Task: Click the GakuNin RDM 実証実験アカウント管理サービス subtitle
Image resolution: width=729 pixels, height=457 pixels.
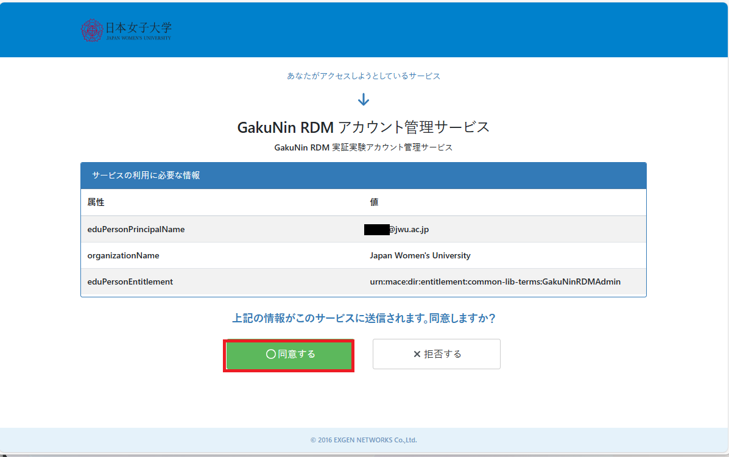Action: [x=364, y=147]
